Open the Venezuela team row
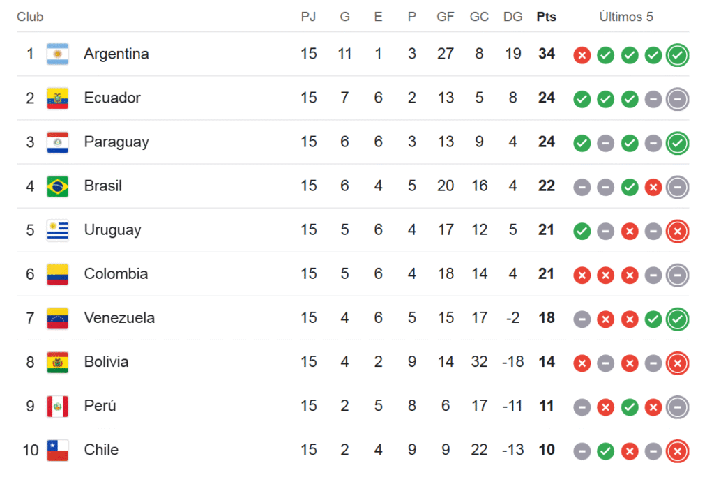The image size is (714, 484). point(353,318)
